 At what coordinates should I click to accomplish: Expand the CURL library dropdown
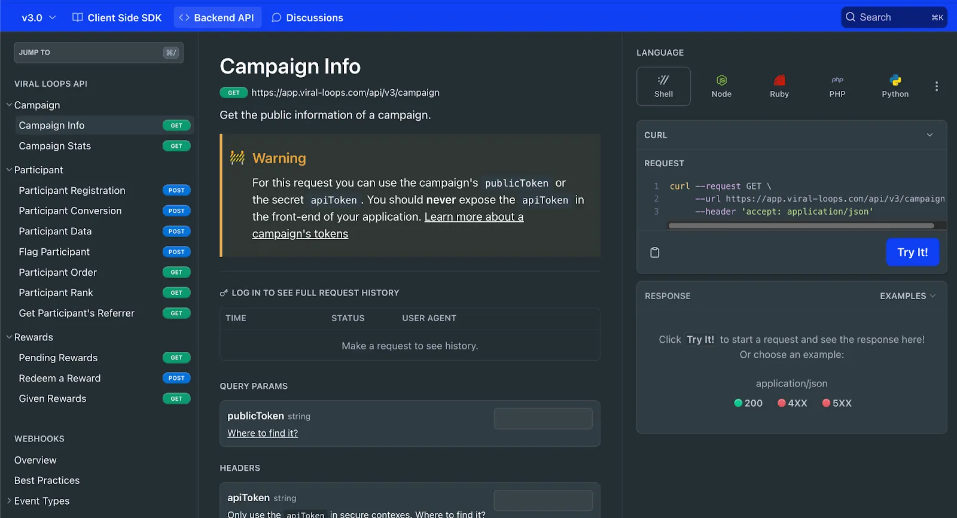[x=929, y=135]
